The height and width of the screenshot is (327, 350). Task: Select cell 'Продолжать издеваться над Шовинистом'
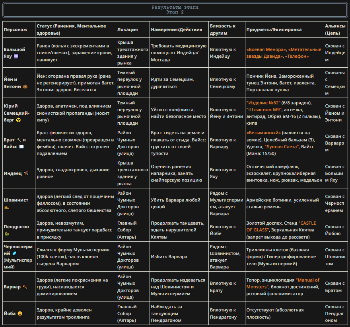(179, 287)
